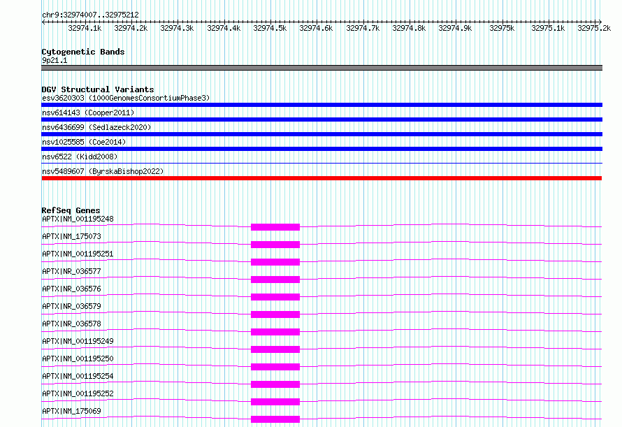Open variant nsv1025585 (Coe2014)

[x=84, y=142]
